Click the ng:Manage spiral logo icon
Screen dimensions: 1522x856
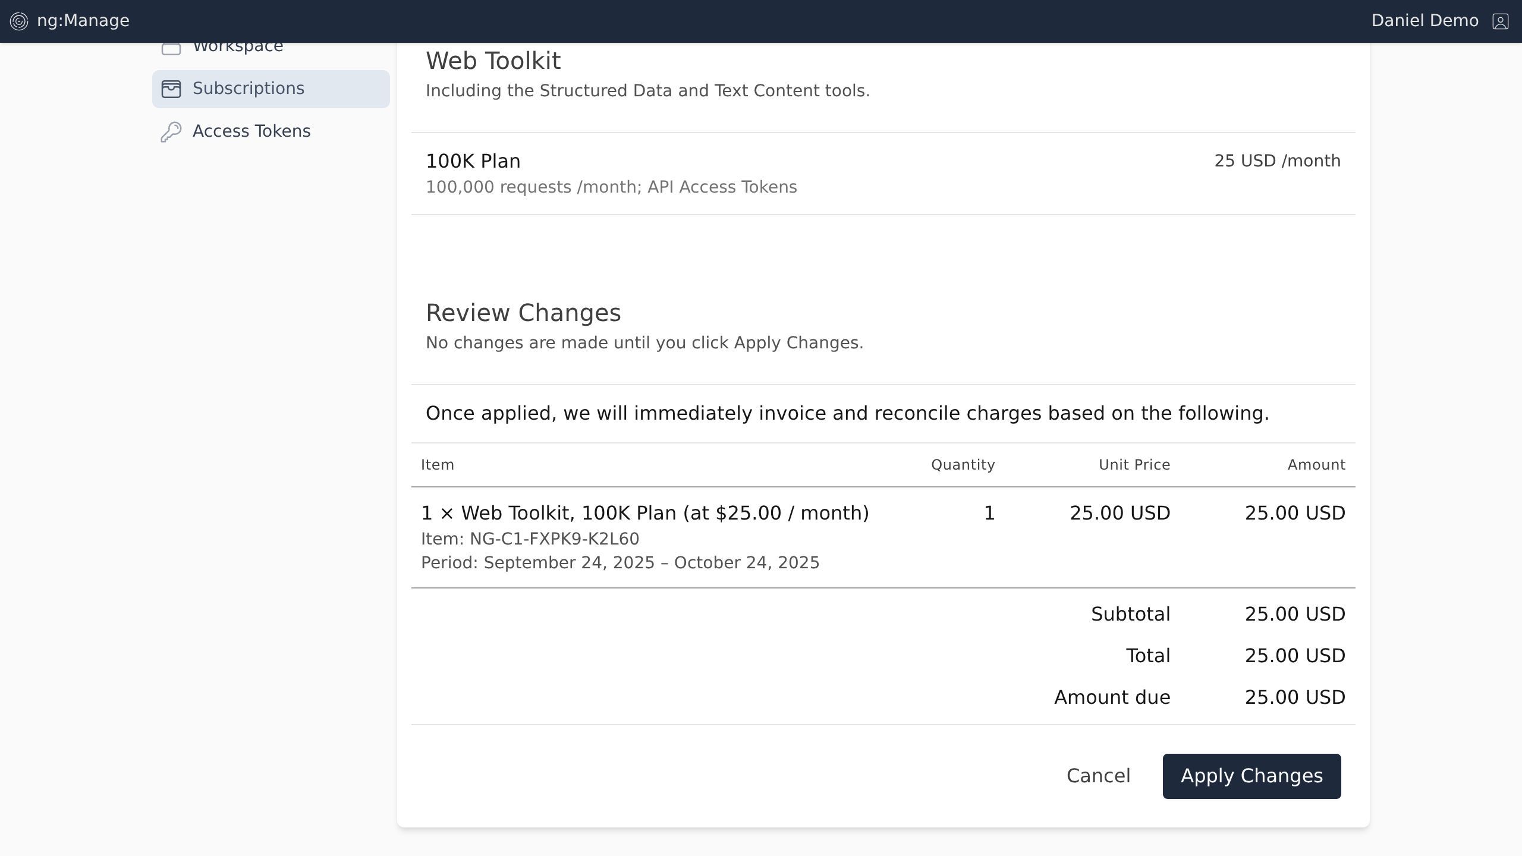pos(19,21)
